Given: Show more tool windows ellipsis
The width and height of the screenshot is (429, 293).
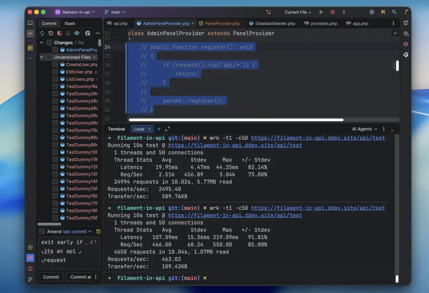Looking at the screenshot, I should [x=30, y=58].
